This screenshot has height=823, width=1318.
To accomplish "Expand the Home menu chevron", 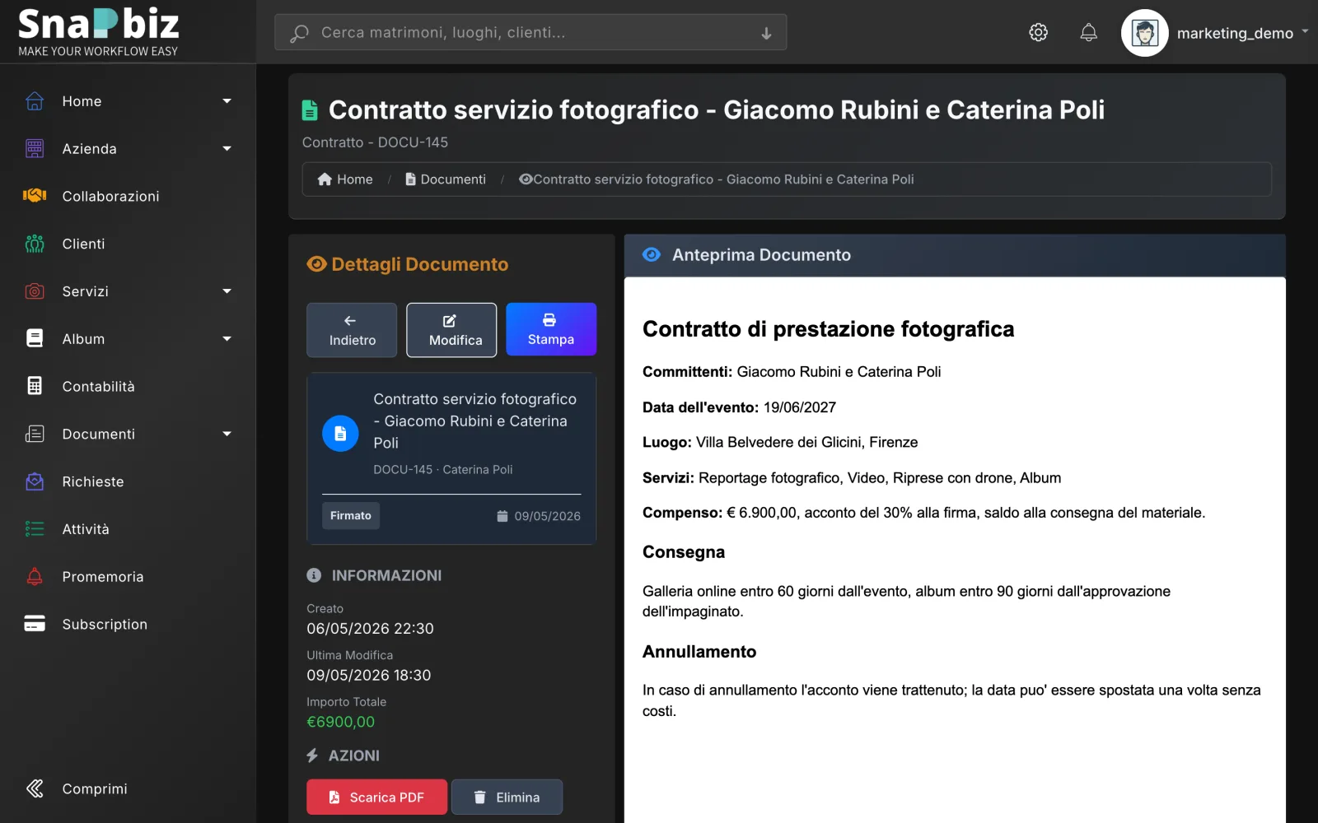I will [227, 101].
